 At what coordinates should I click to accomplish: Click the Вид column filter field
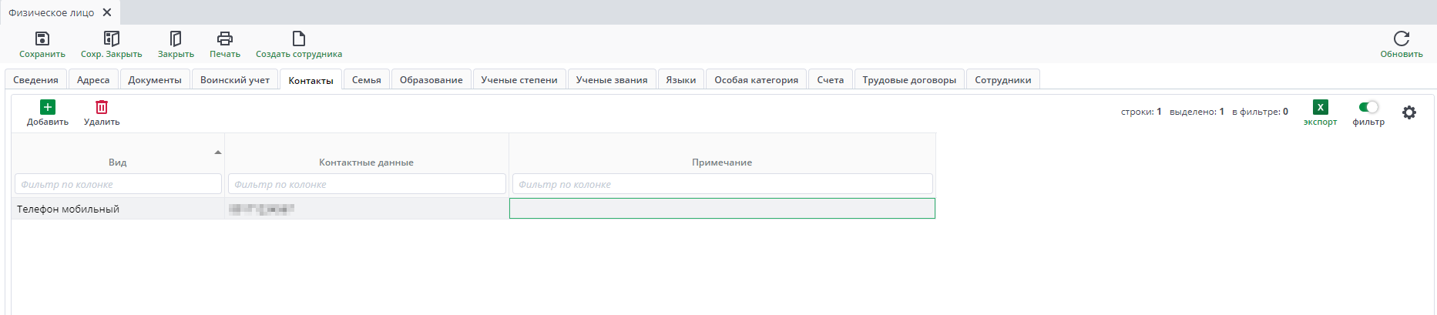pos(118,184)
